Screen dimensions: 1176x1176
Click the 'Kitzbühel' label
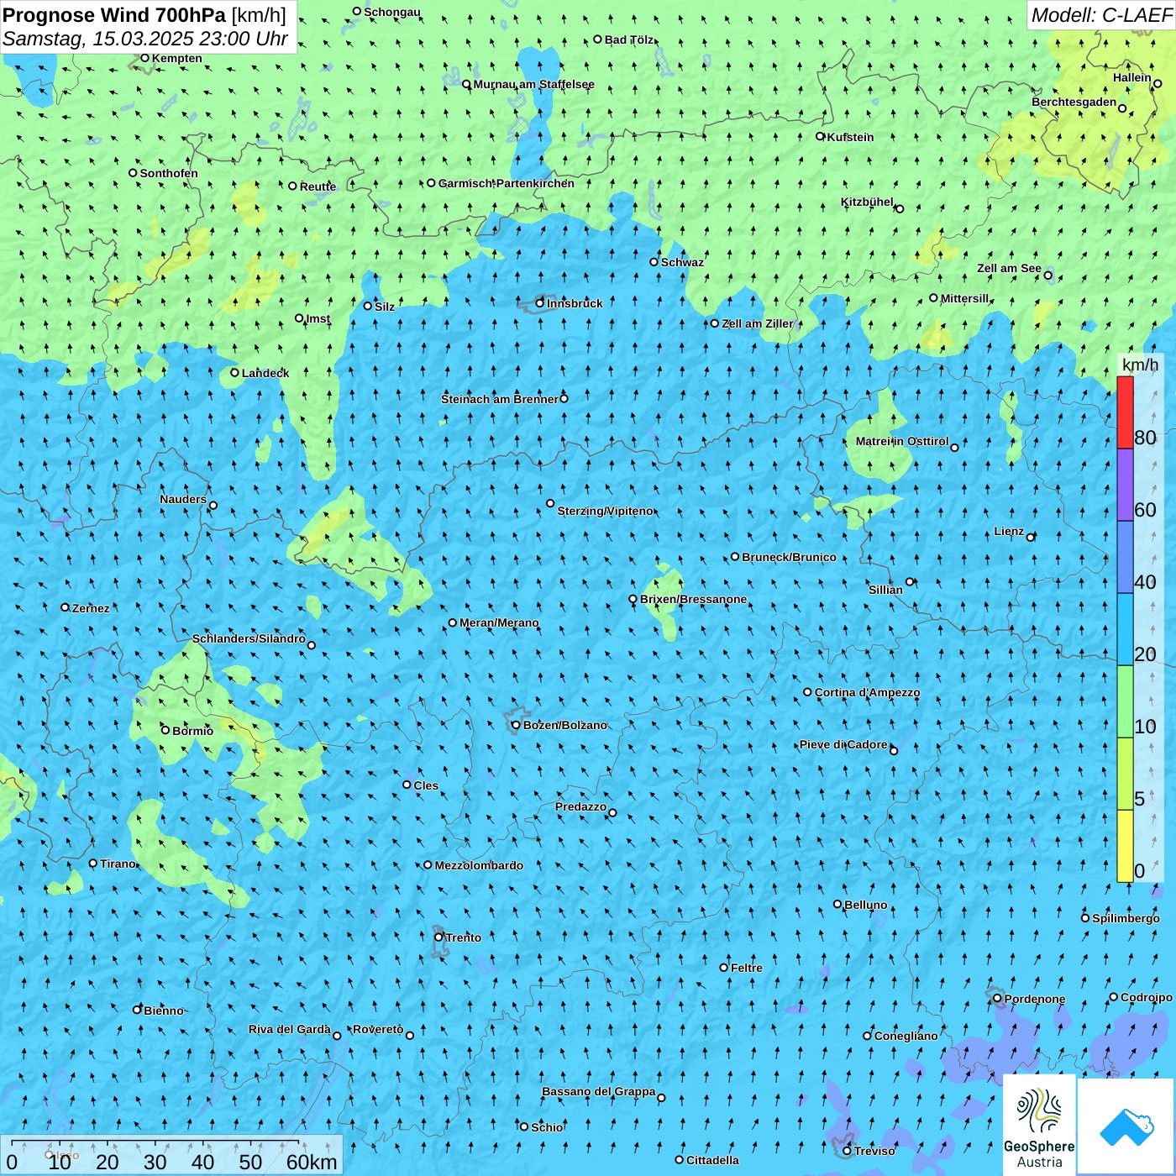867,202
